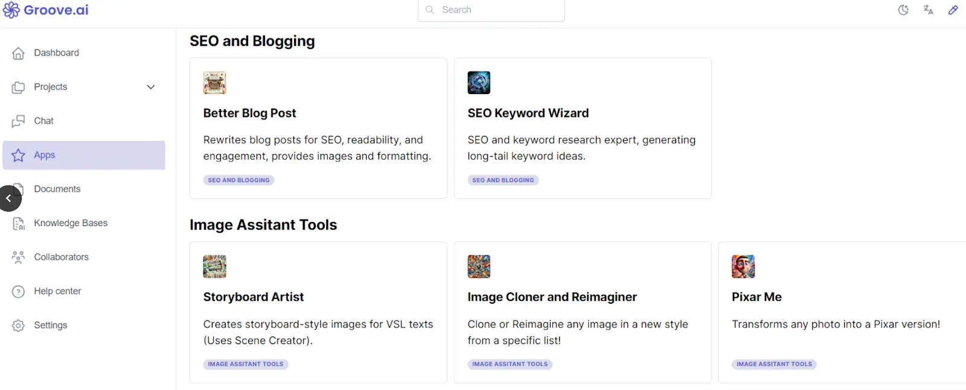Image resolution: width=966 pixels, height=390 pixels.
Task: Click the magnifier icon in the search box
Action: point(430,10)
